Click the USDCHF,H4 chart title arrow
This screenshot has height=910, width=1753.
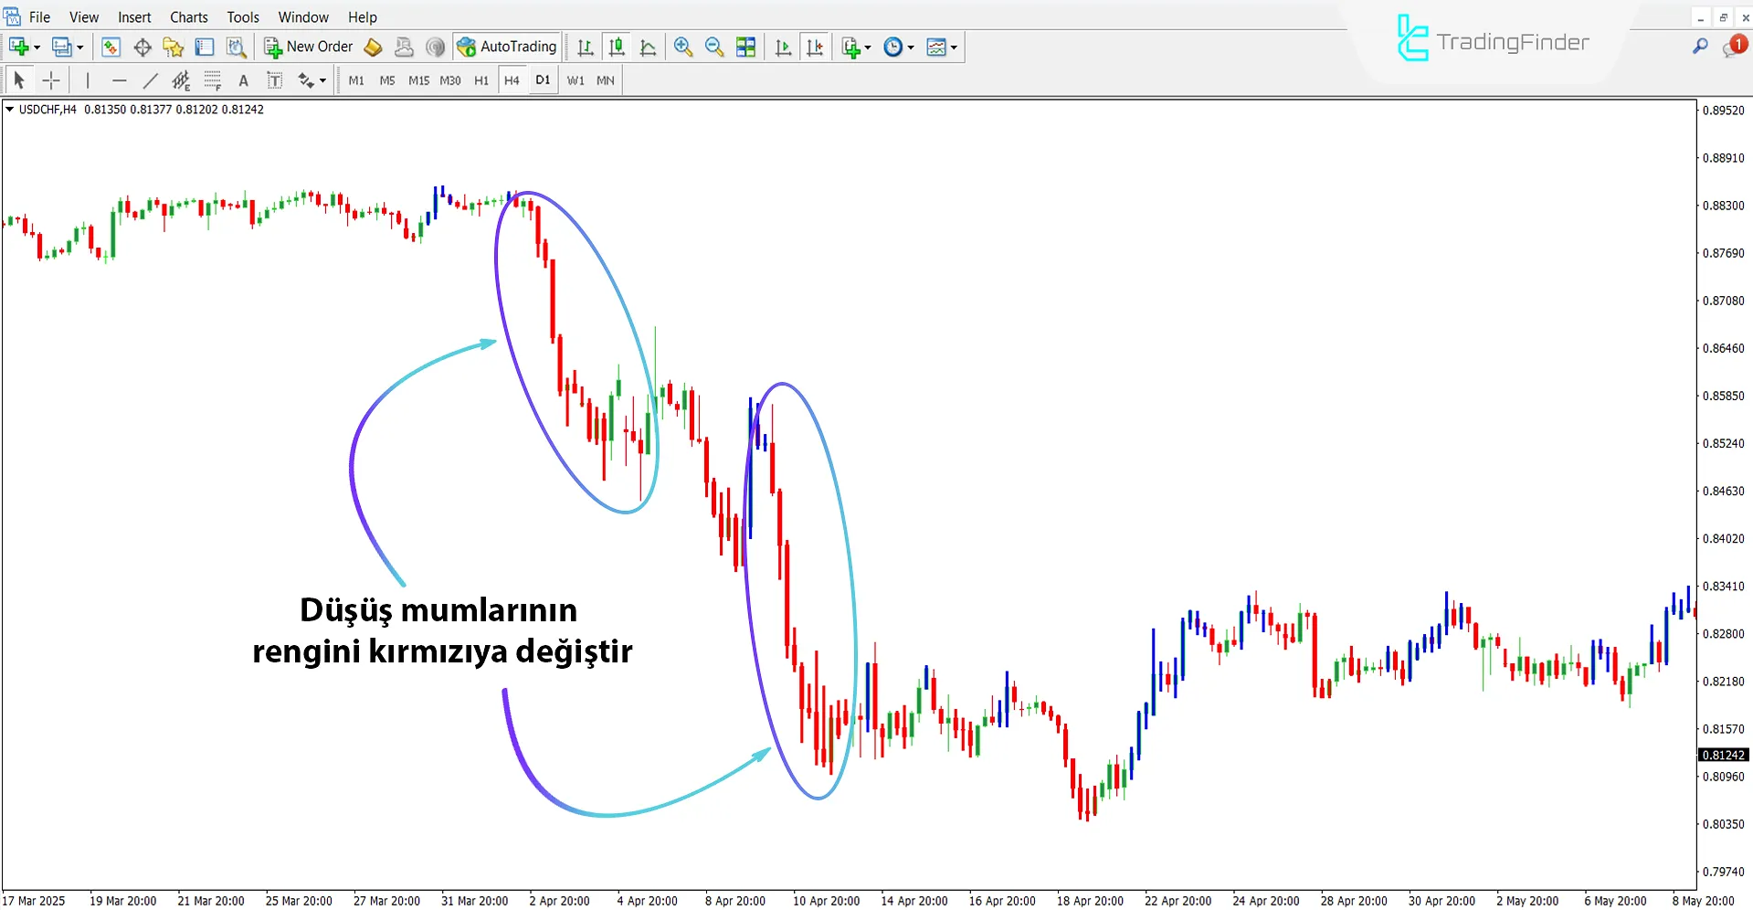pyautogui.click(x=10, y=110)
